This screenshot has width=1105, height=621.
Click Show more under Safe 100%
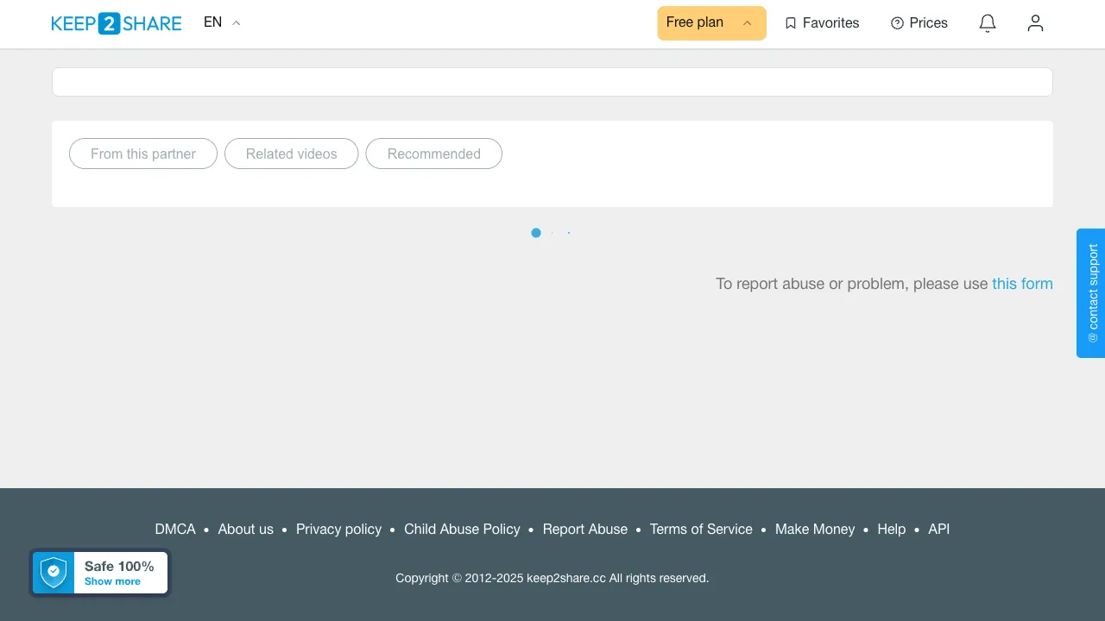coord(112,581)
